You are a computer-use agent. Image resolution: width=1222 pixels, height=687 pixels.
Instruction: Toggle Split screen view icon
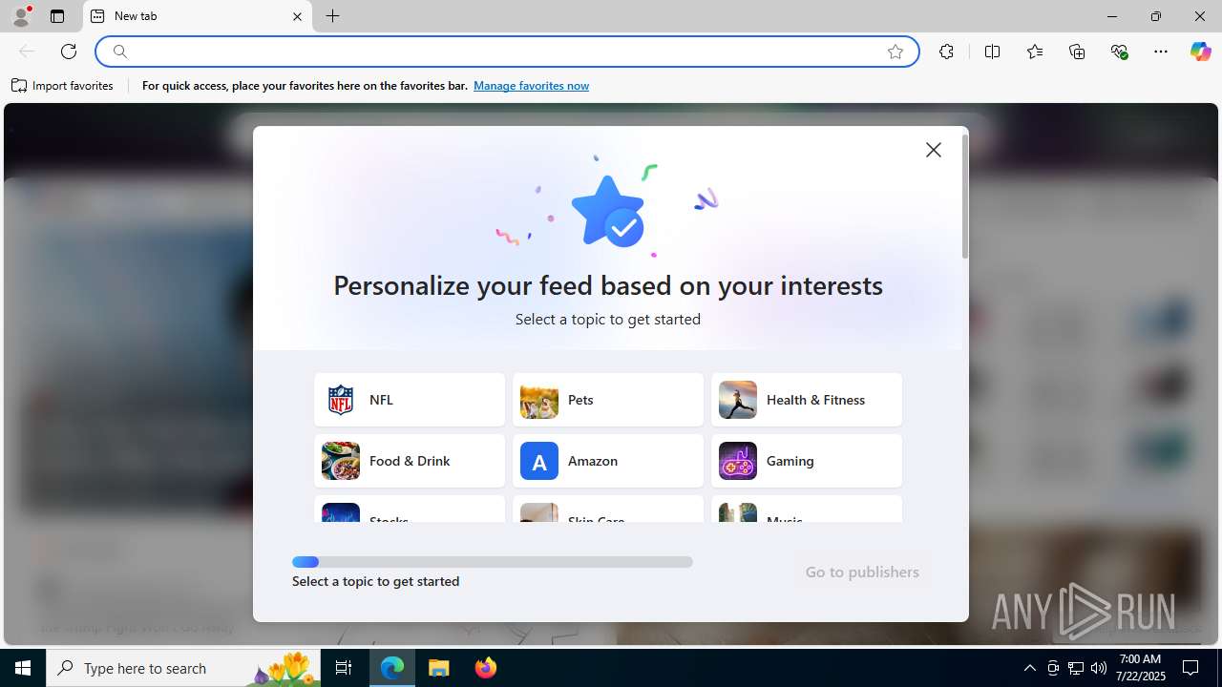pos(992,52)
